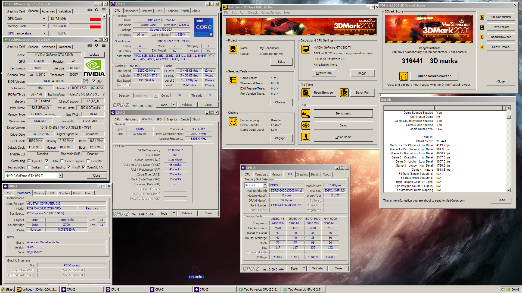Open the Socket #1 selection dropdown
Screen dimensions: 522x293
click(x=156, y=95)
